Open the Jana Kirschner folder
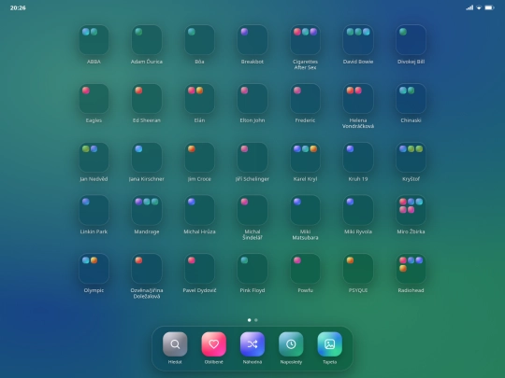 click(147, 158)
